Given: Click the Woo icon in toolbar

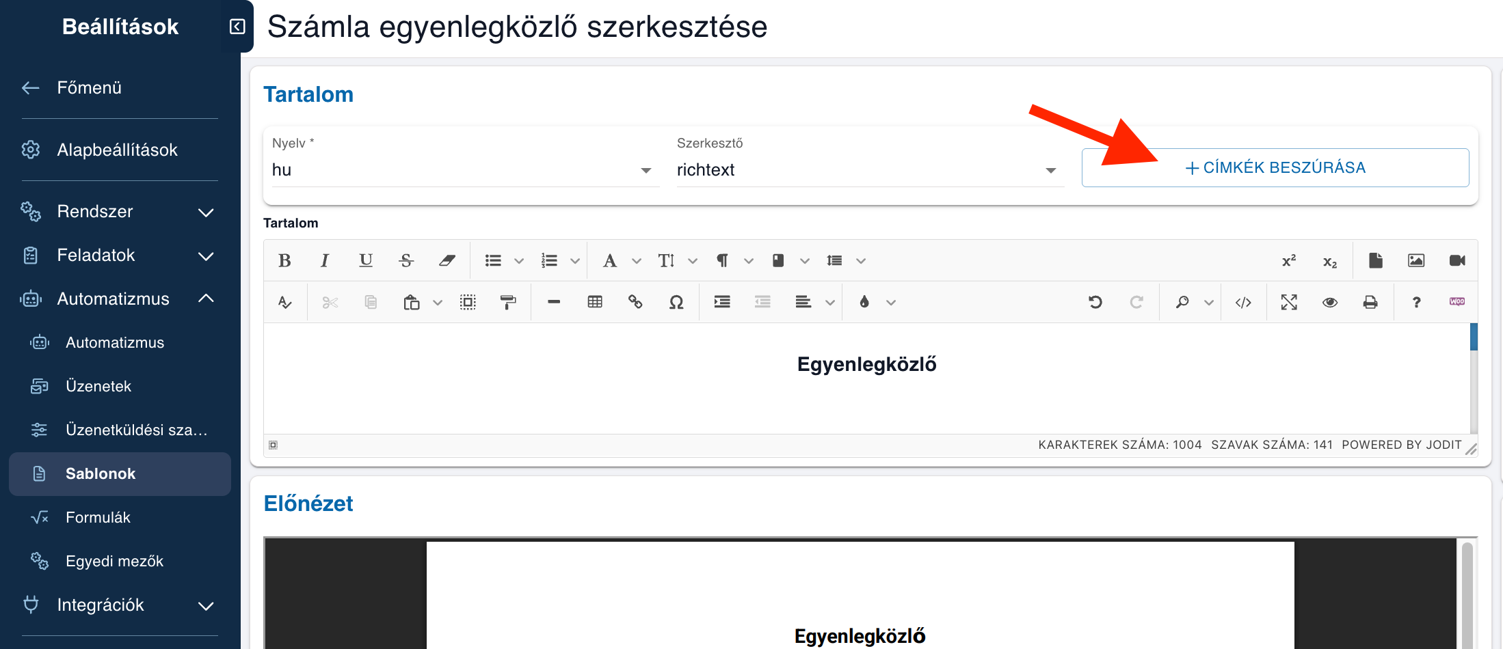Looking at the screenshot, I should [x=1457, y=302].
